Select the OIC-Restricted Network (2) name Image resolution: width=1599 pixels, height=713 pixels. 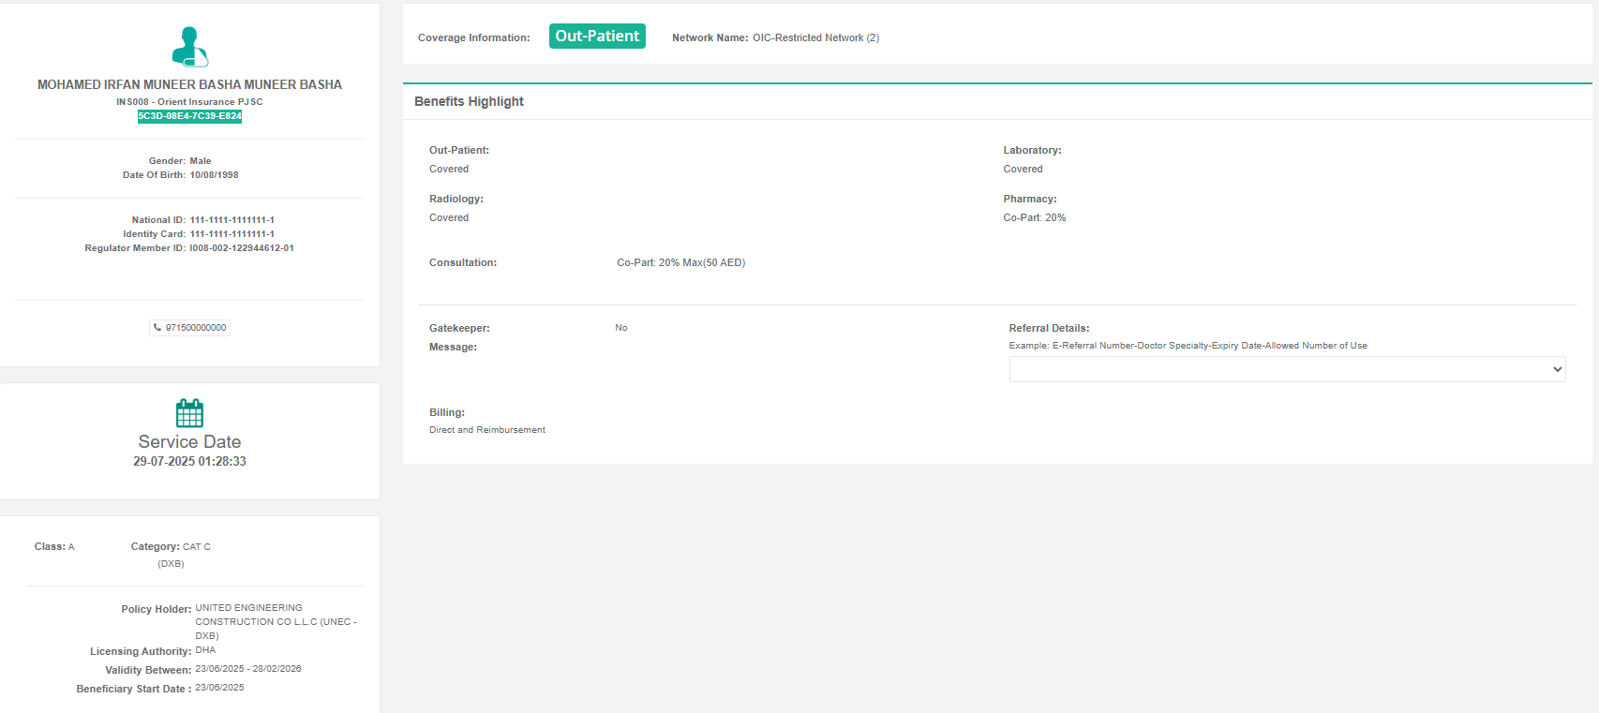click(815, 37)
